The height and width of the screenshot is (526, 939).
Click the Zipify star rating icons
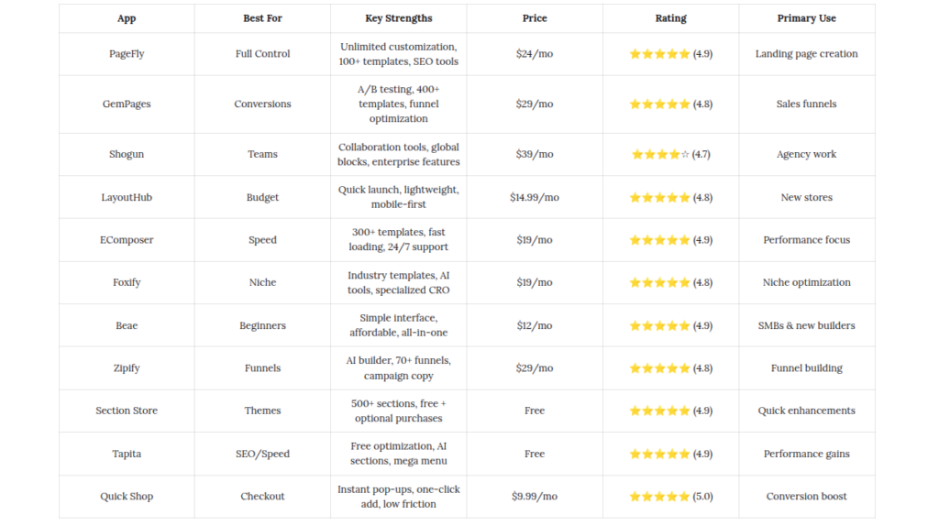pos(659,368)
